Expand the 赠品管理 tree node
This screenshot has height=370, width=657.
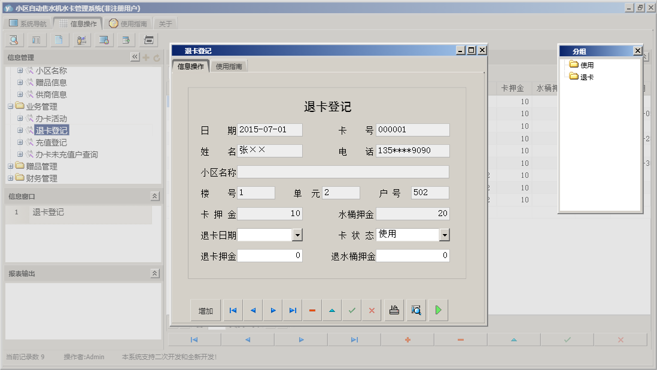click(x=11, y=166)
